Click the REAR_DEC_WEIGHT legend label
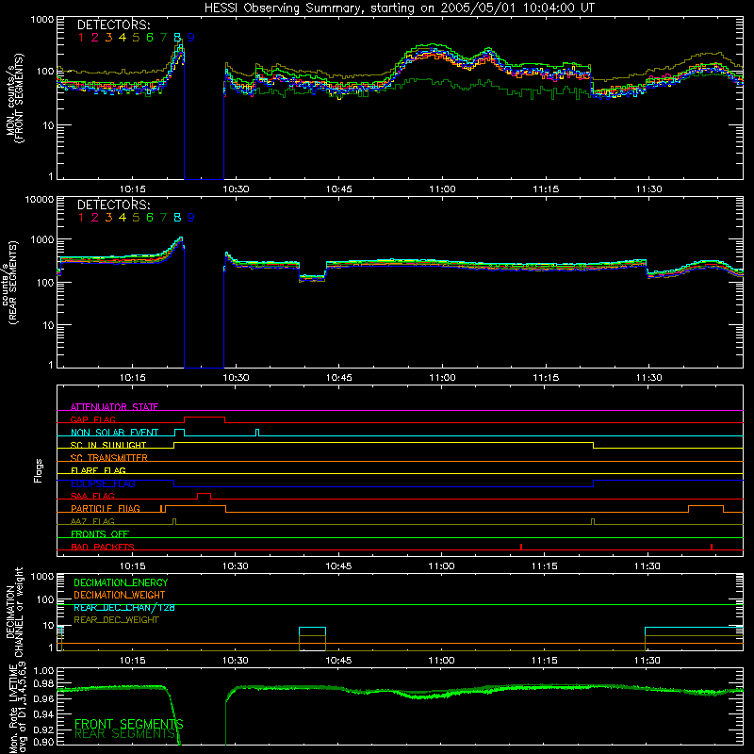This screenshot has width=754, height=754. coord(116,620)
